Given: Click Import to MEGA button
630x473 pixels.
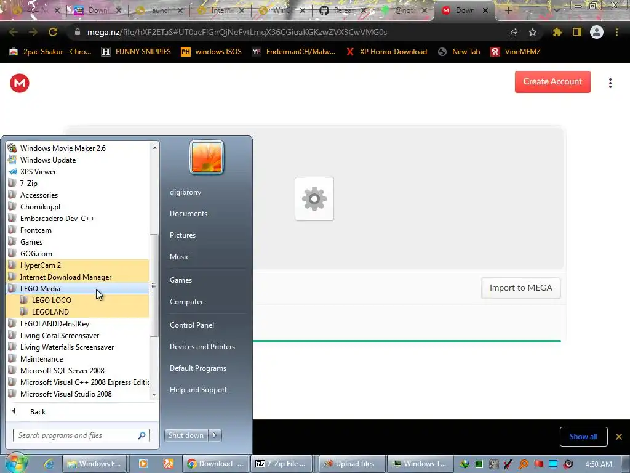Looking at the screenshot, I should tap(520, 288).
